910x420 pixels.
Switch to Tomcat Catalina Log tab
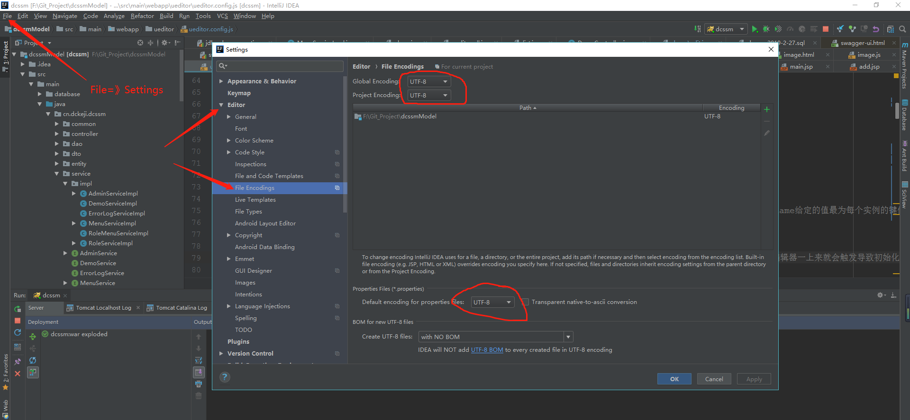[x=177, y=308]
